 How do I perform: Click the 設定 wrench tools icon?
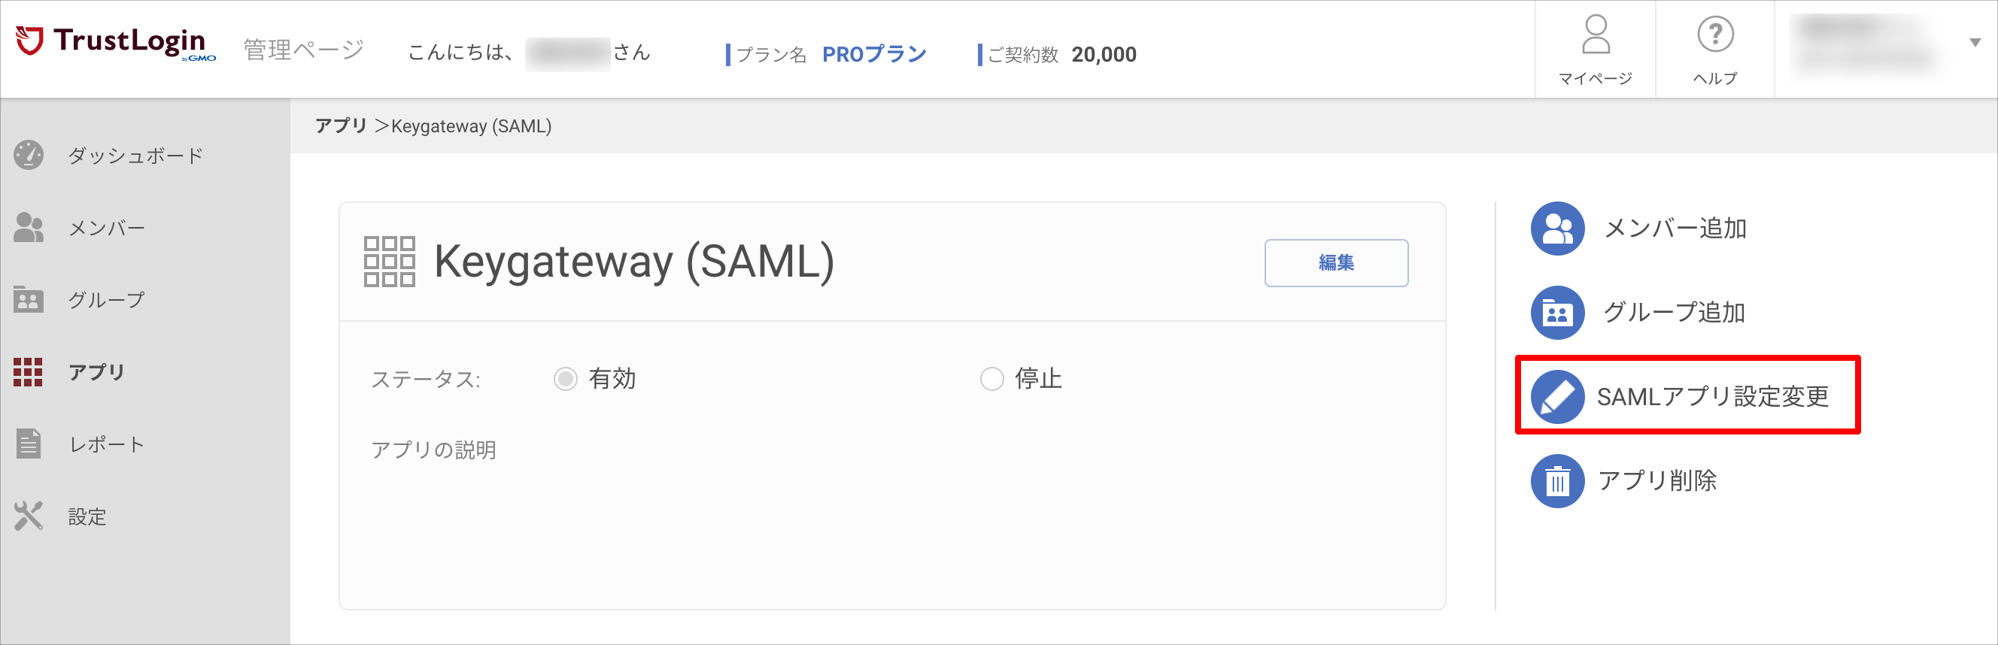(x=29, y=516)
